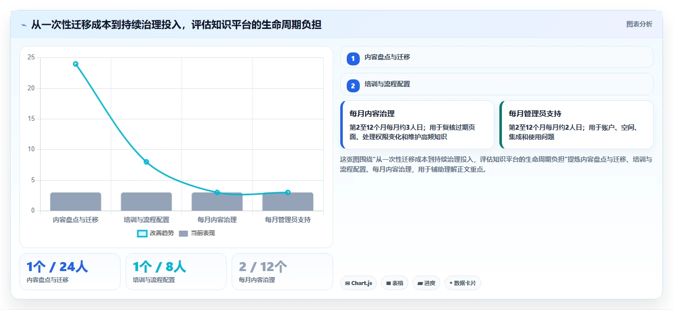Click the 图表分析 label in header

click(x=639, y=24)
